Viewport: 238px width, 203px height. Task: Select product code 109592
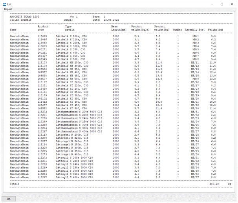[42, 109]
